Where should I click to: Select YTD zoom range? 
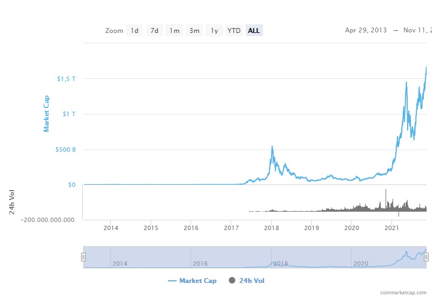[x=234, y=31]
